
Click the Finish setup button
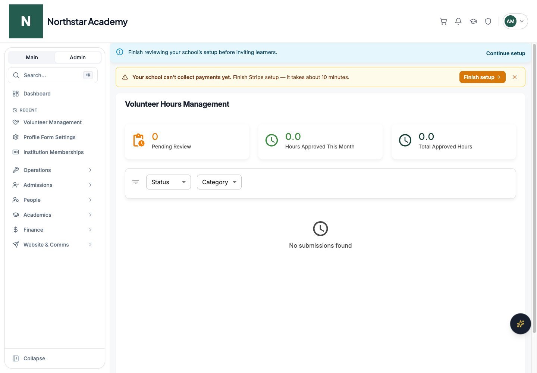pos(482,77)
